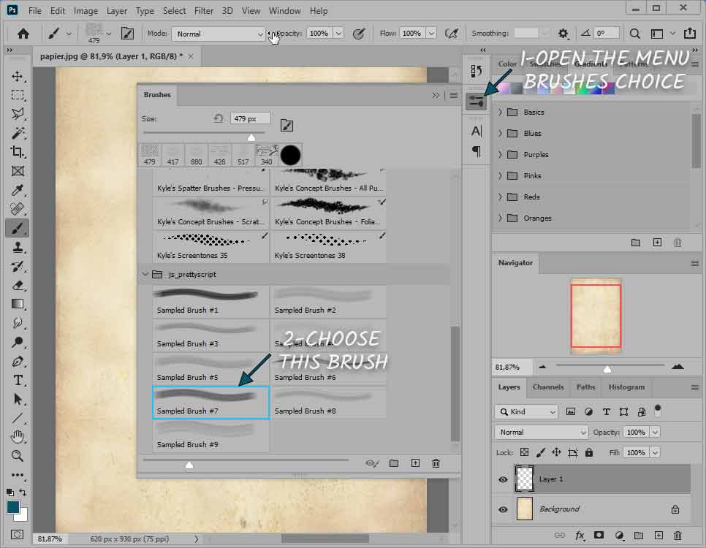Select Sampled Brush #6

pos(329,369)
